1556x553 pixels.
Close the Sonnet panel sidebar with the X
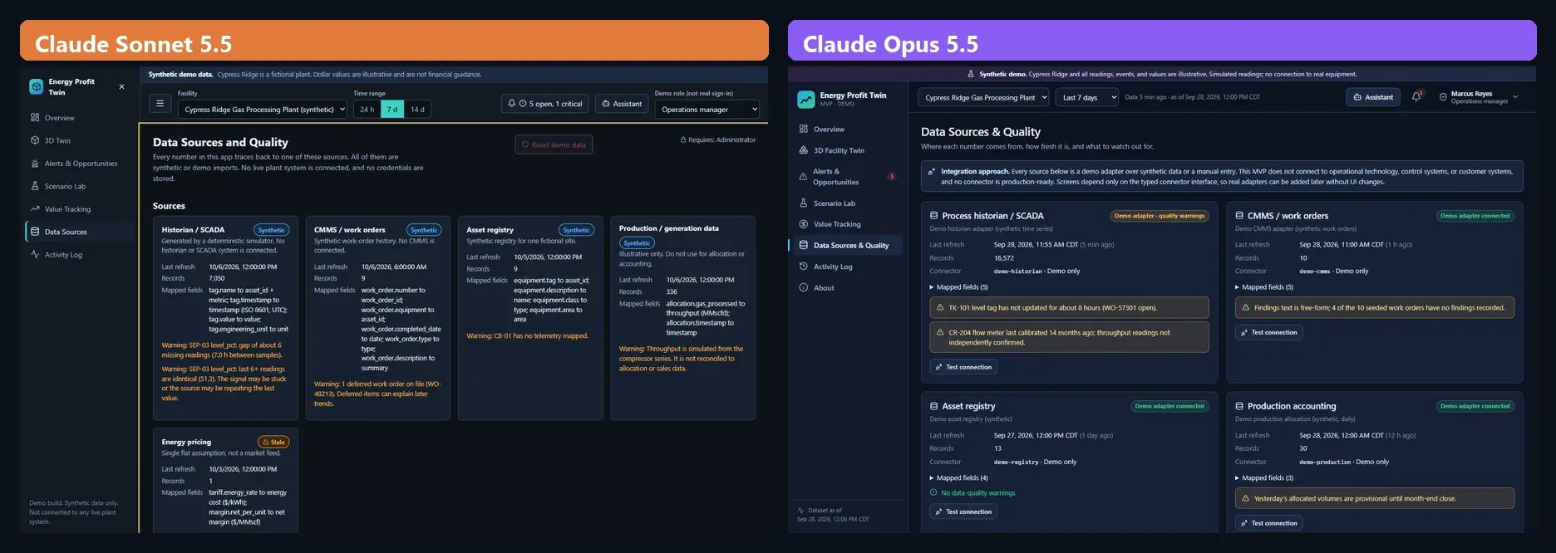pos(122,86)
